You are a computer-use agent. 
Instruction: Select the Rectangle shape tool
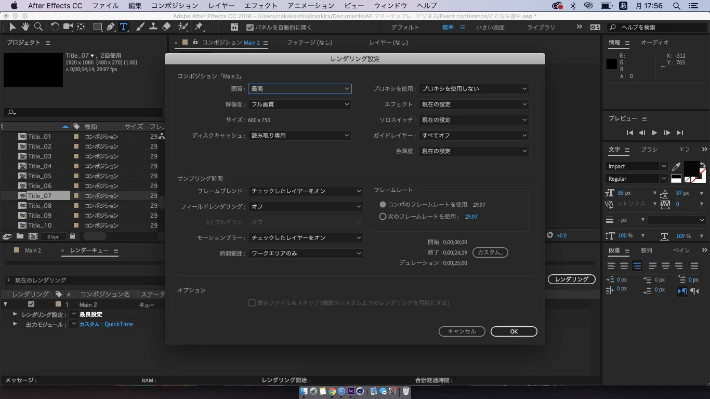point(98,27)
